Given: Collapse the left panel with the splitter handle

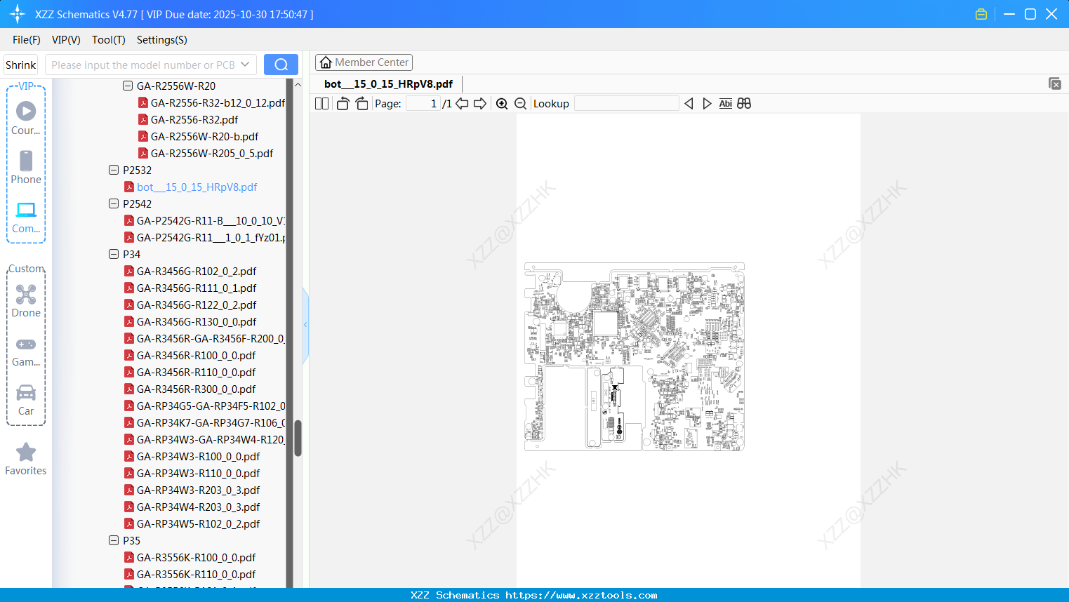Looking at the screenshot, I should 305,325.
